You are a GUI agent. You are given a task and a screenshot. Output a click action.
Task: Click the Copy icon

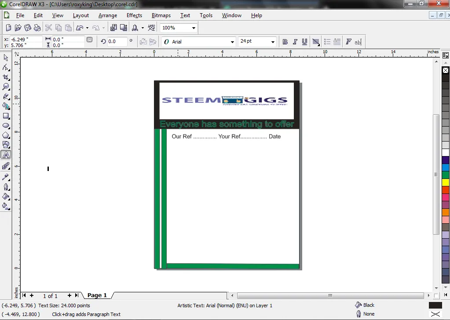(x=58, y=28)
